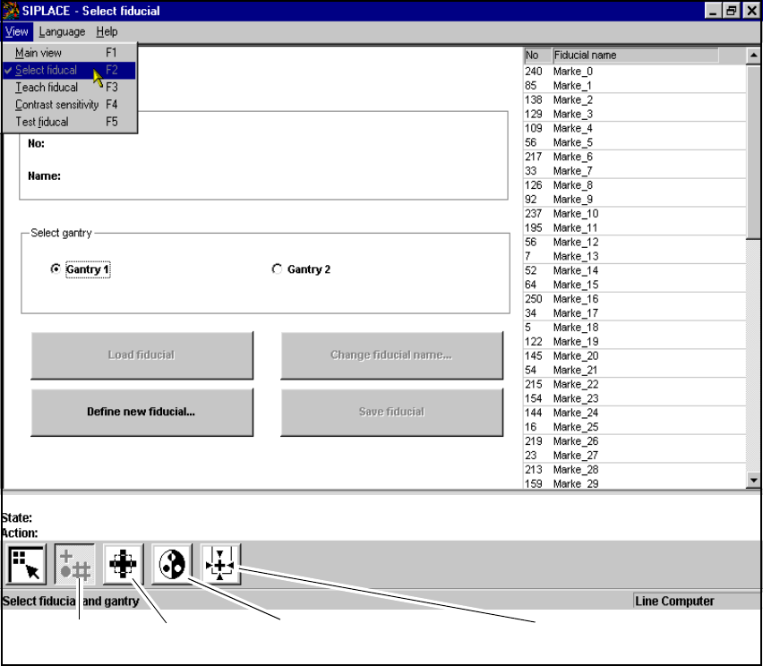
Task: Choose Marke_18 in the list
Action: pyautogui.click(x=635, y=328)
